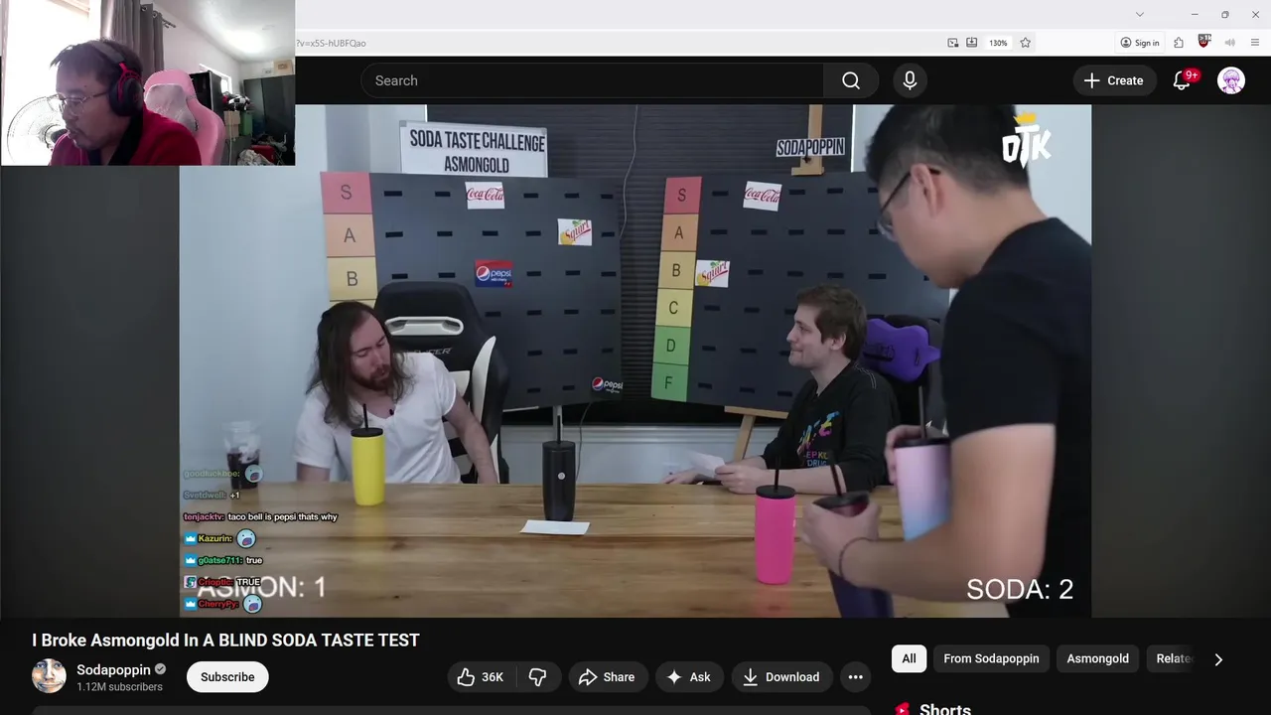
Task: Reset the 130% zoom level indicator
Action: click(x=998, y=43)
